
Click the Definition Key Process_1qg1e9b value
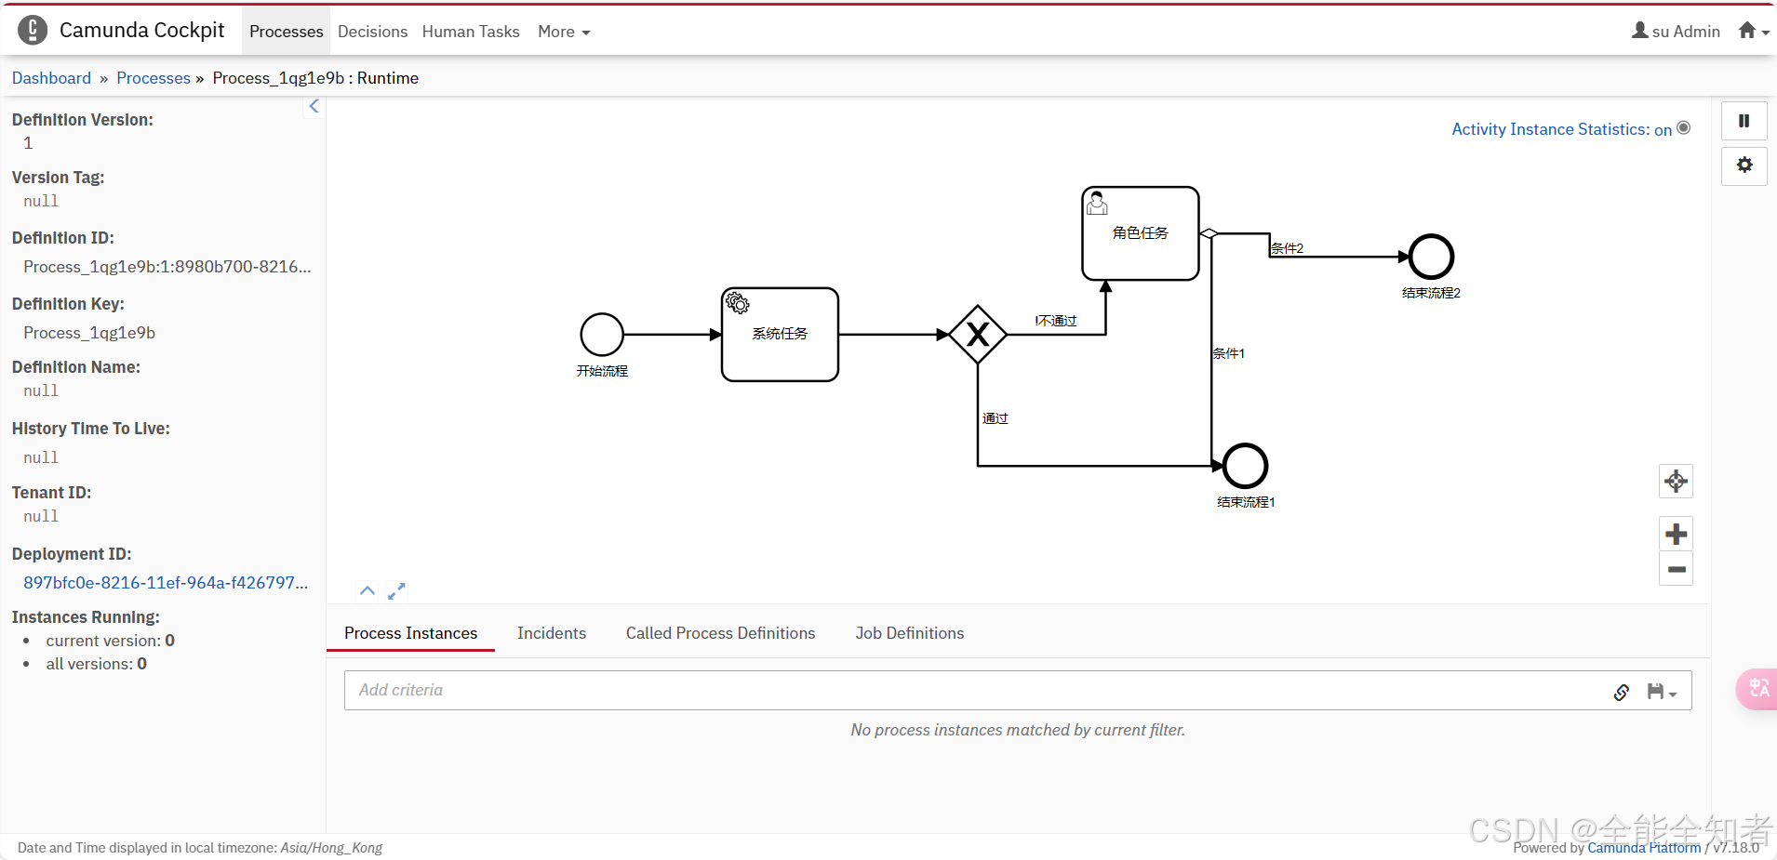pyautogui.click(x=89, y=333)
